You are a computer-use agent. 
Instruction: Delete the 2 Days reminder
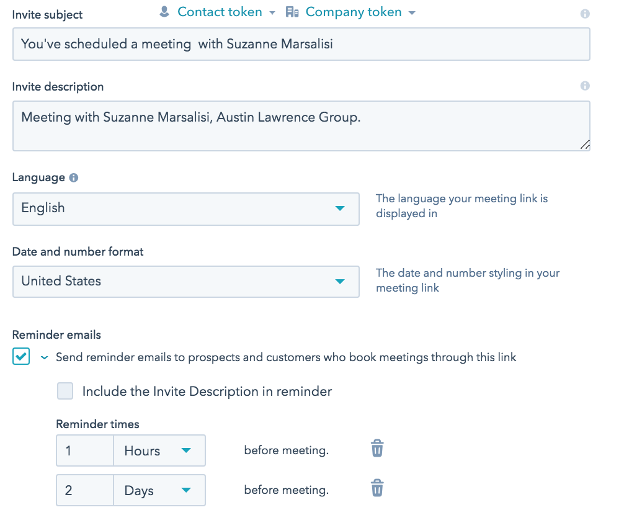point(377,488)
